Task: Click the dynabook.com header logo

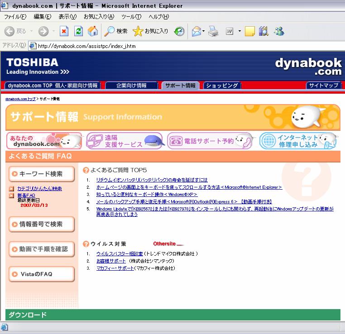Action: [x=308, y=67]
